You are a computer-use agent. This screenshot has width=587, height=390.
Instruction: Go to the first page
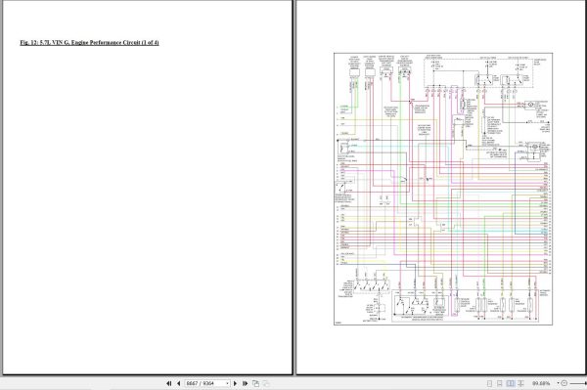point(168,383)
